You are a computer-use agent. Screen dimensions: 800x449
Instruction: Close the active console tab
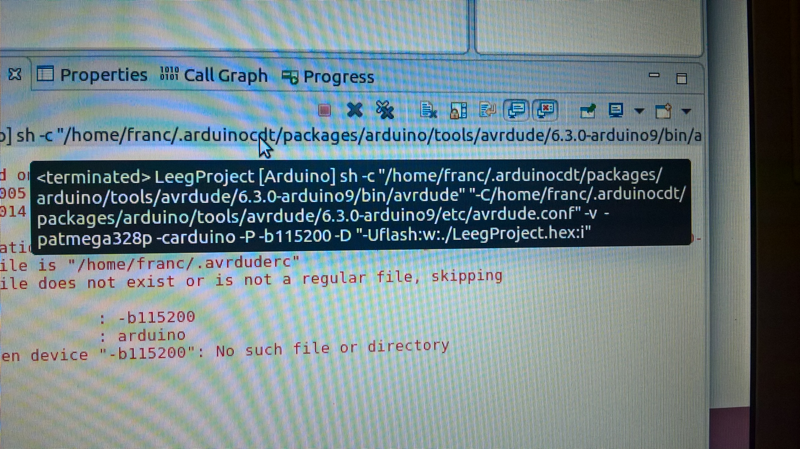[x=15, y=74]
